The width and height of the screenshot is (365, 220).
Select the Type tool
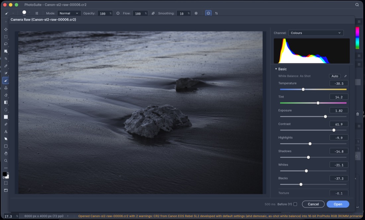(x=6, y=131)
